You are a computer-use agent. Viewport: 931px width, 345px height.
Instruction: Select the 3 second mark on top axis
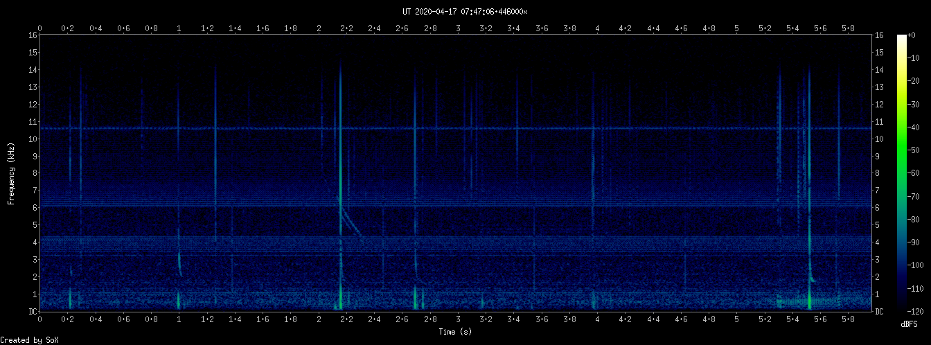[458, 28]
